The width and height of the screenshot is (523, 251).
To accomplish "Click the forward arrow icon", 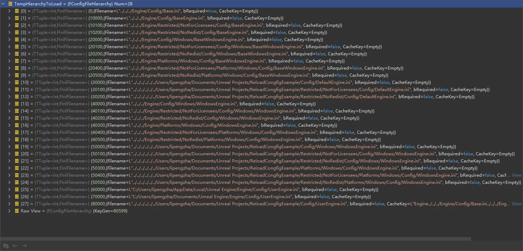I will pyautogui.click(x=24, y=246).
